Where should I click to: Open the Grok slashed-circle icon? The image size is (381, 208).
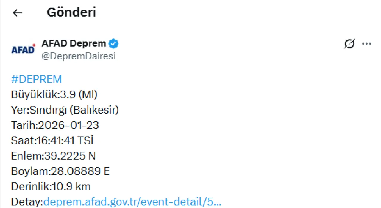tap(349, 44)
